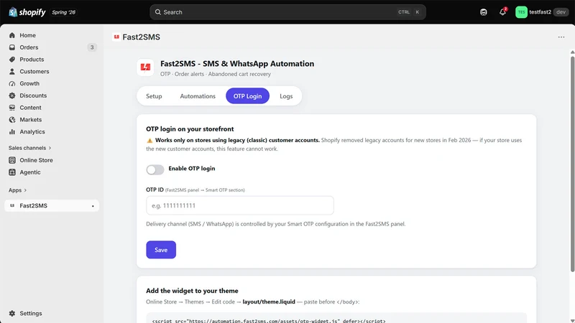575x323 pixels.
Task: Click the Analytics bar chart icon
Action: click(x=12, y=132)
